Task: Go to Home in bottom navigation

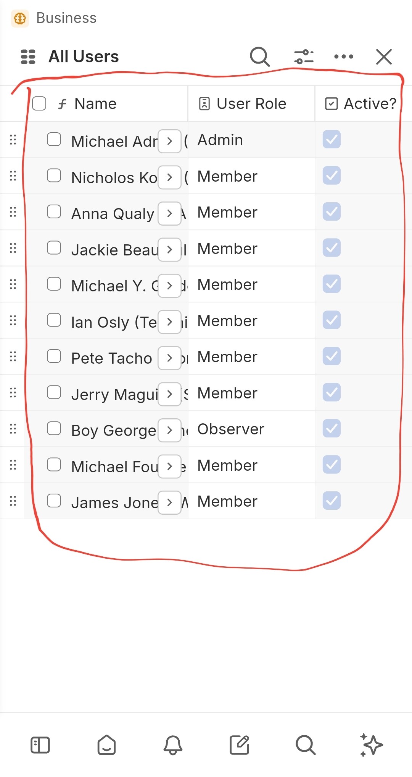Action: pyautogui.click(x=106, y=745)
